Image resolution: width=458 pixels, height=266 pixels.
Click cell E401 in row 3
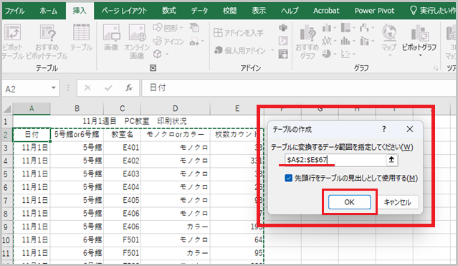pos(122,147)
